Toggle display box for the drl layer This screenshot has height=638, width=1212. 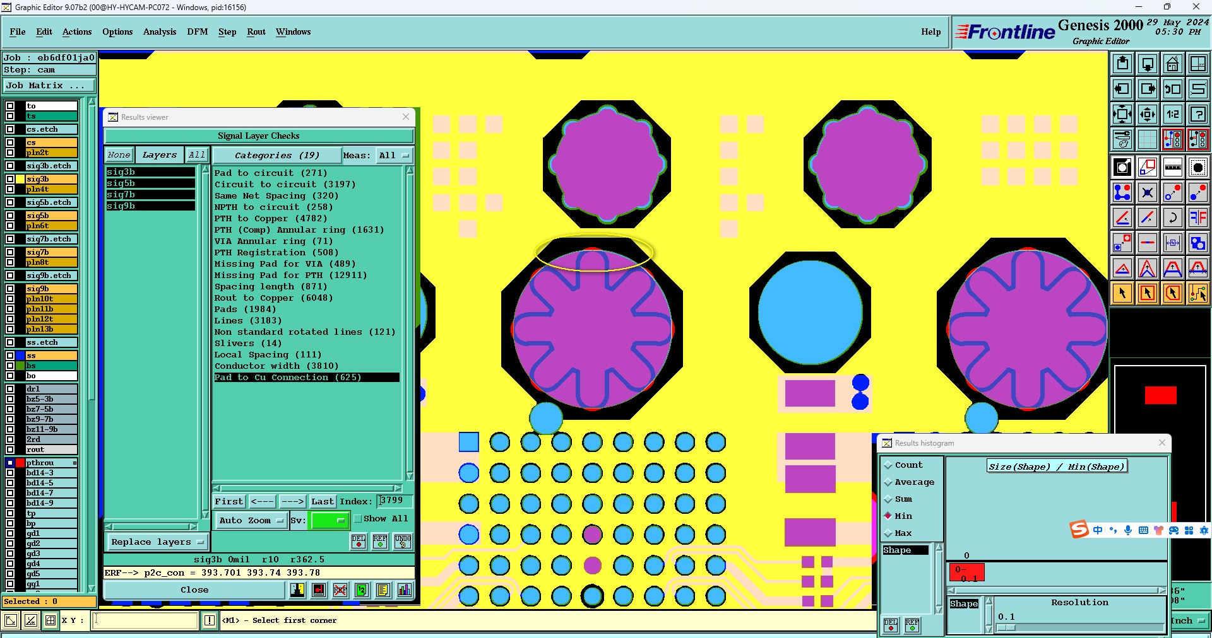tap(10, 389)
